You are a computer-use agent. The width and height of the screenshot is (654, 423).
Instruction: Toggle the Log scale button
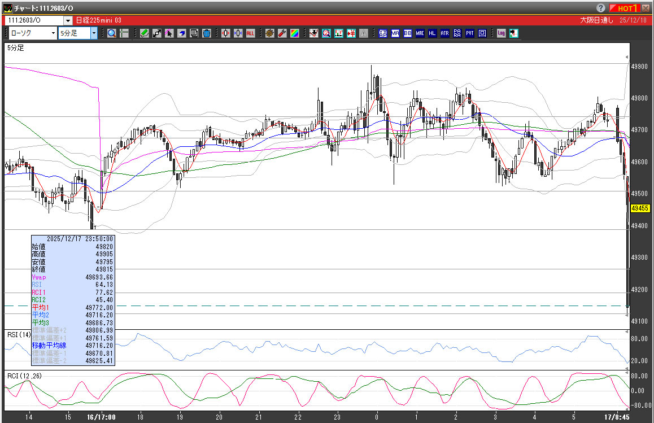point(502,33)
